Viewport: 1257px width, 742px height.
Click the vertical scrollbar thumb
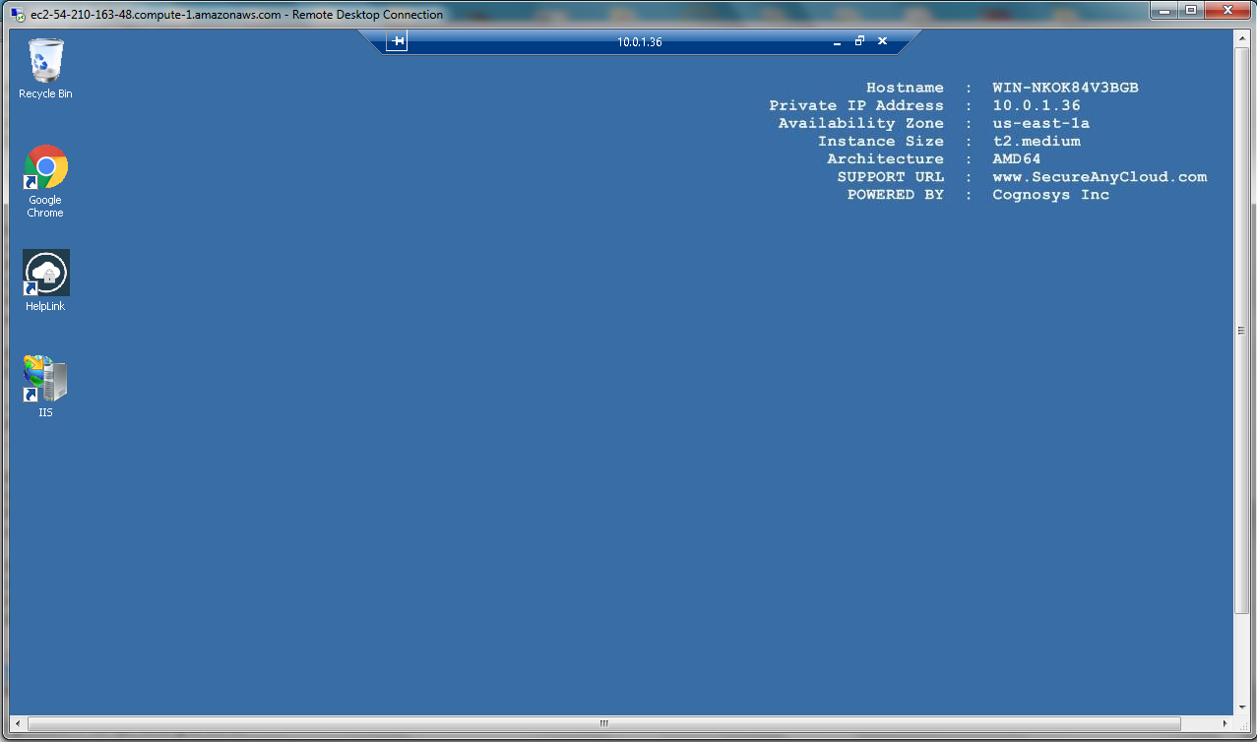tap(1241, 331)
